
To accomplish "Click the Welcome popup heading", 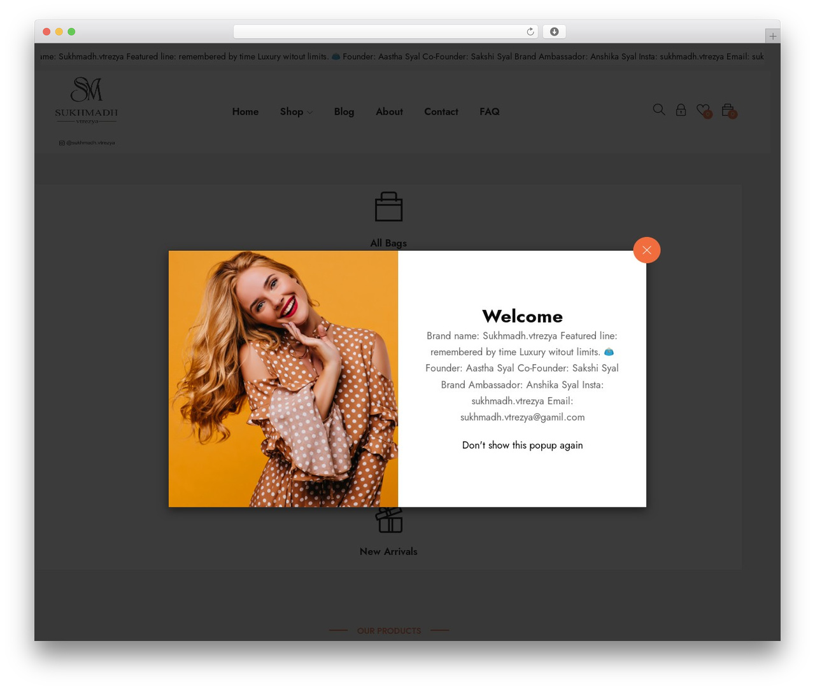I will pyautogui.click(x=522, y=316).
